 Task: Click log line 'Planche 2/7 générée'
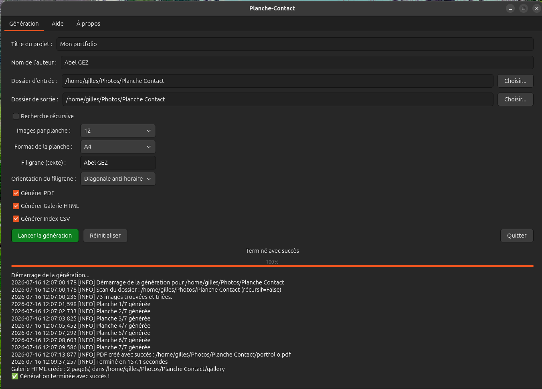tap(81, 311)
